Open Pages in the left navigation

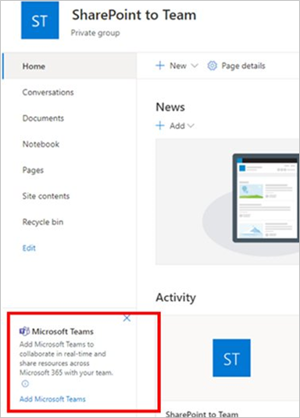[x=33, y=170]
